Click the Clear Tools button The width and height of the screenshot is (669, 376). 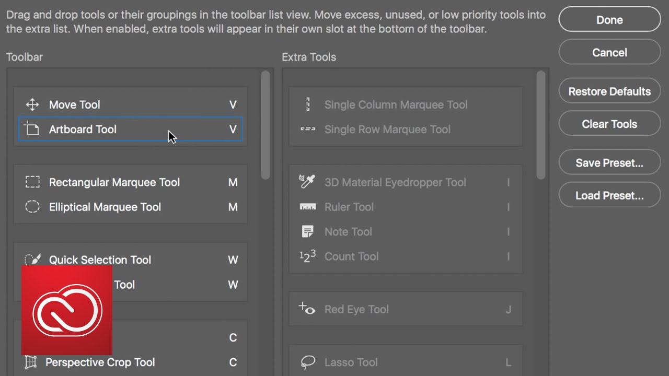pos(609,124)
